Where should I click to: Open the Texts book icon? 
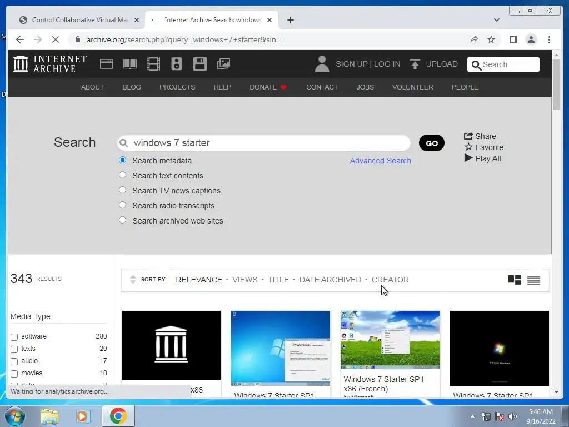pos(130,64)
